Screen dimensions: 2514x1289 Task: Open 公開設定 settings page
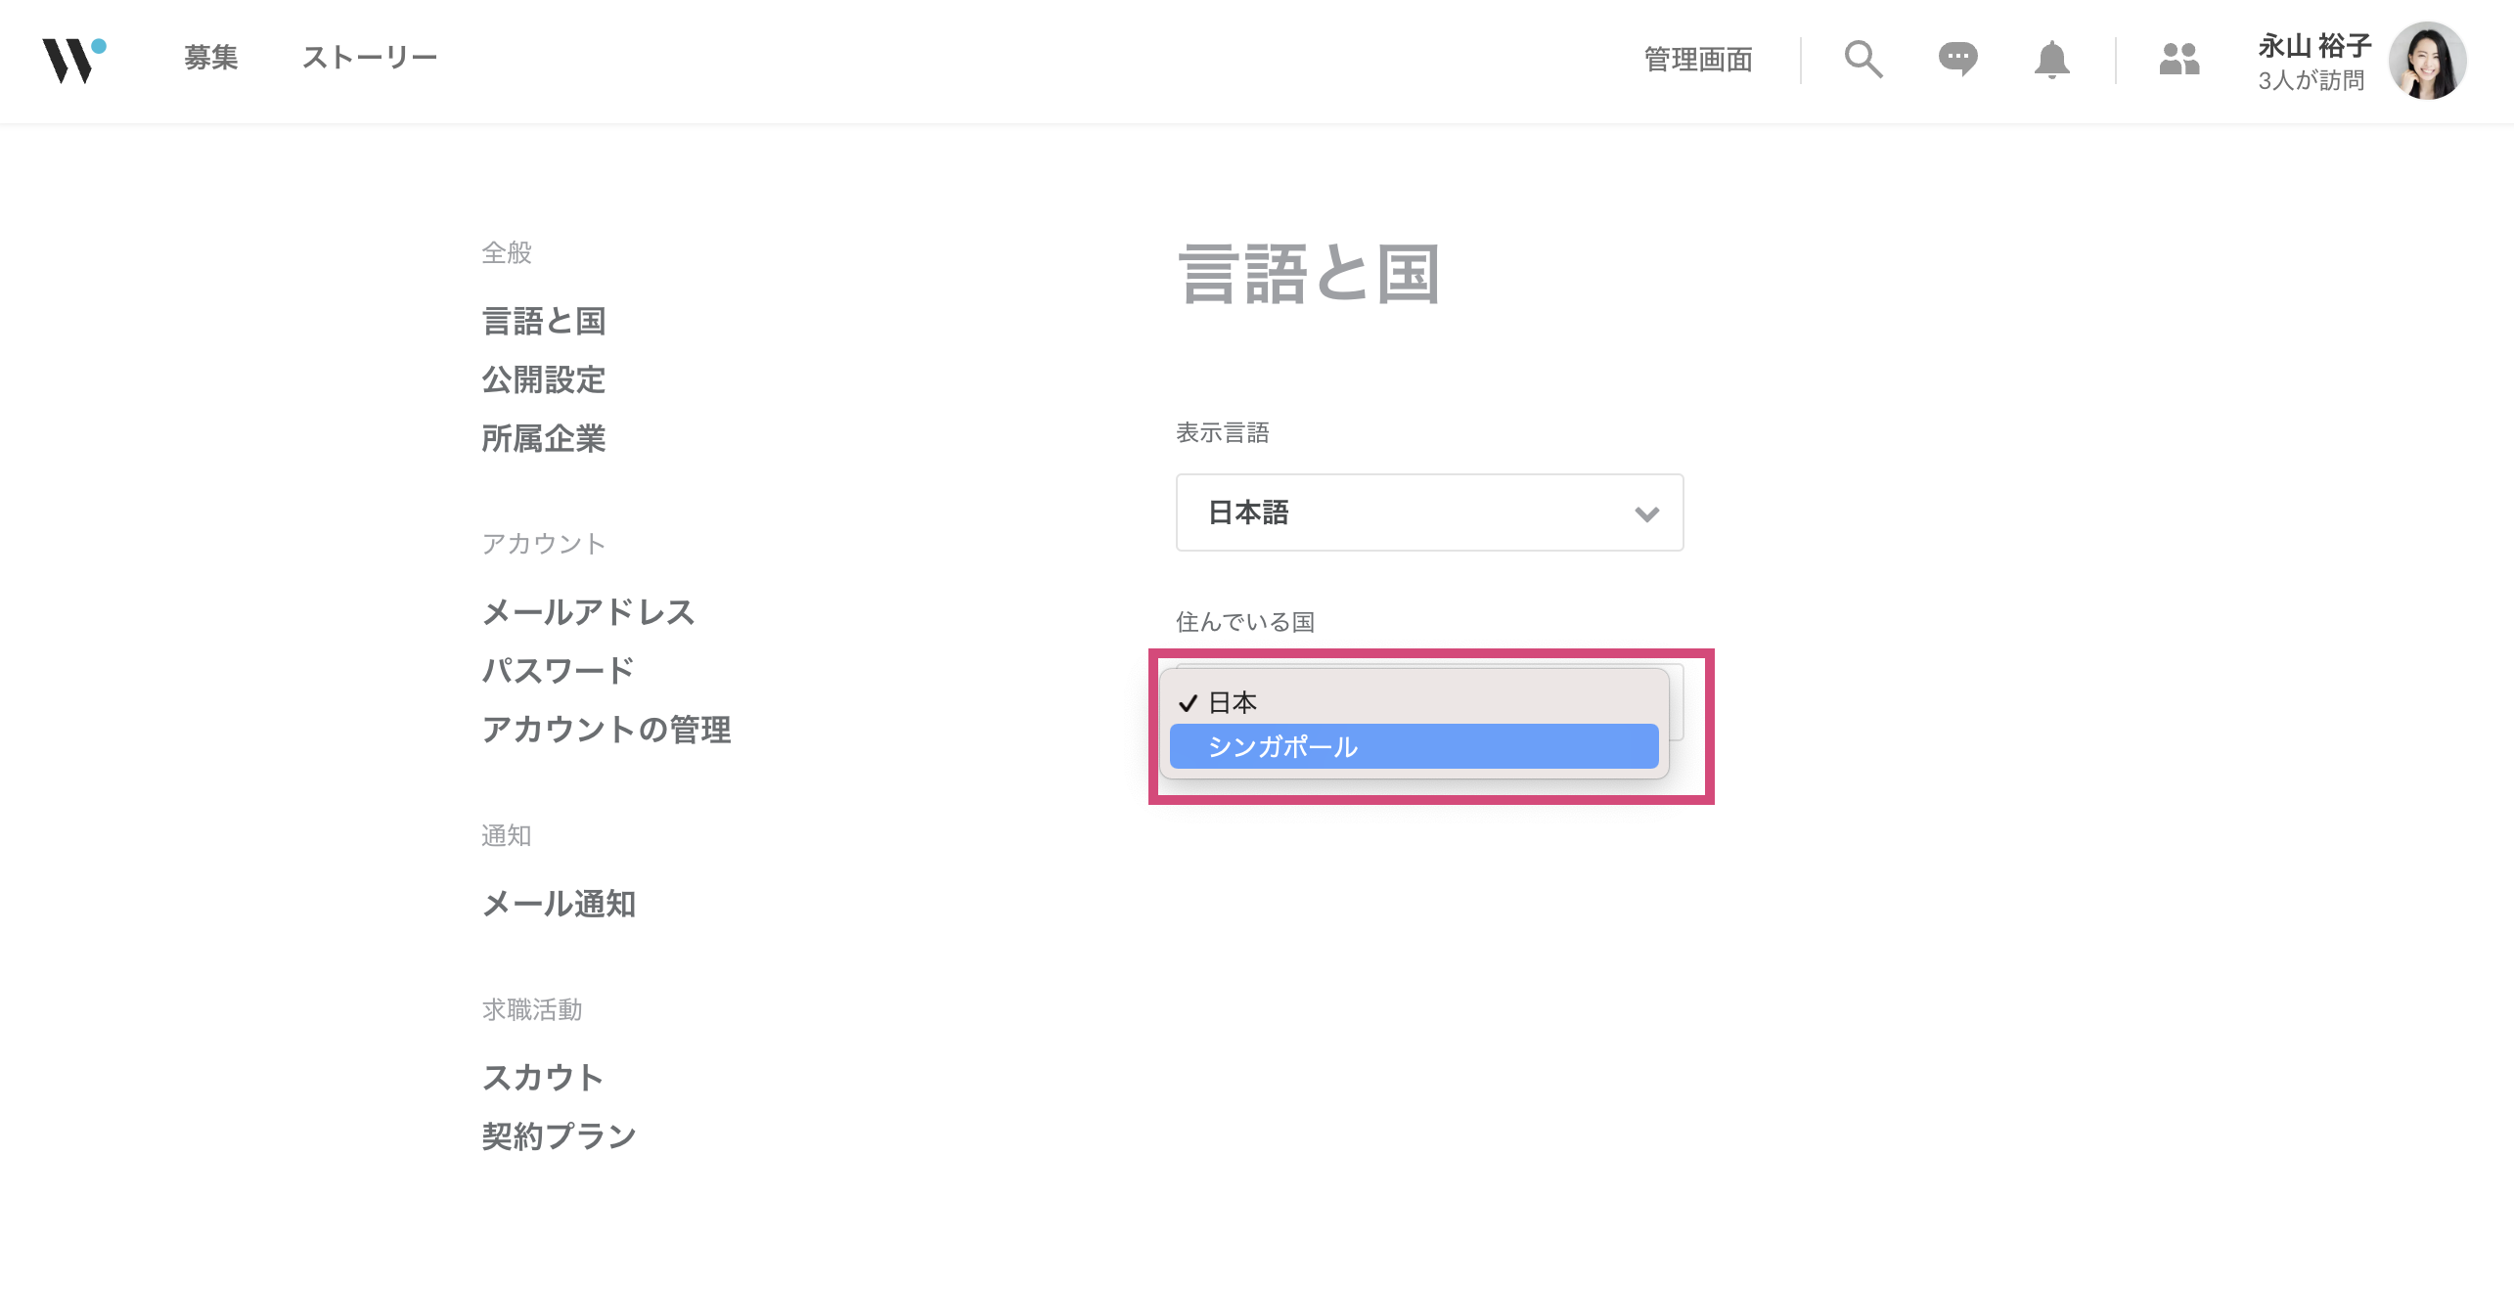pyautogui.click(x=544, y=379)
